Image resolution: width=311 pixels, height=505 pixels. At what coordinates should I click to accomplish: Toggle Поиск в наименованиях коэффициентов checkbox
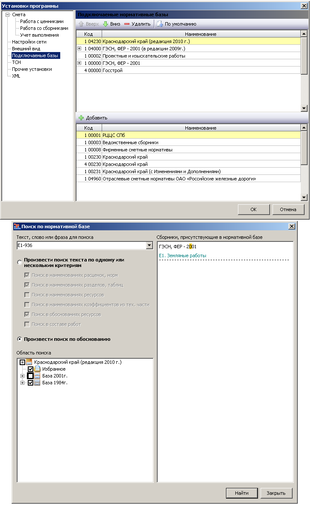click(27, 305)
